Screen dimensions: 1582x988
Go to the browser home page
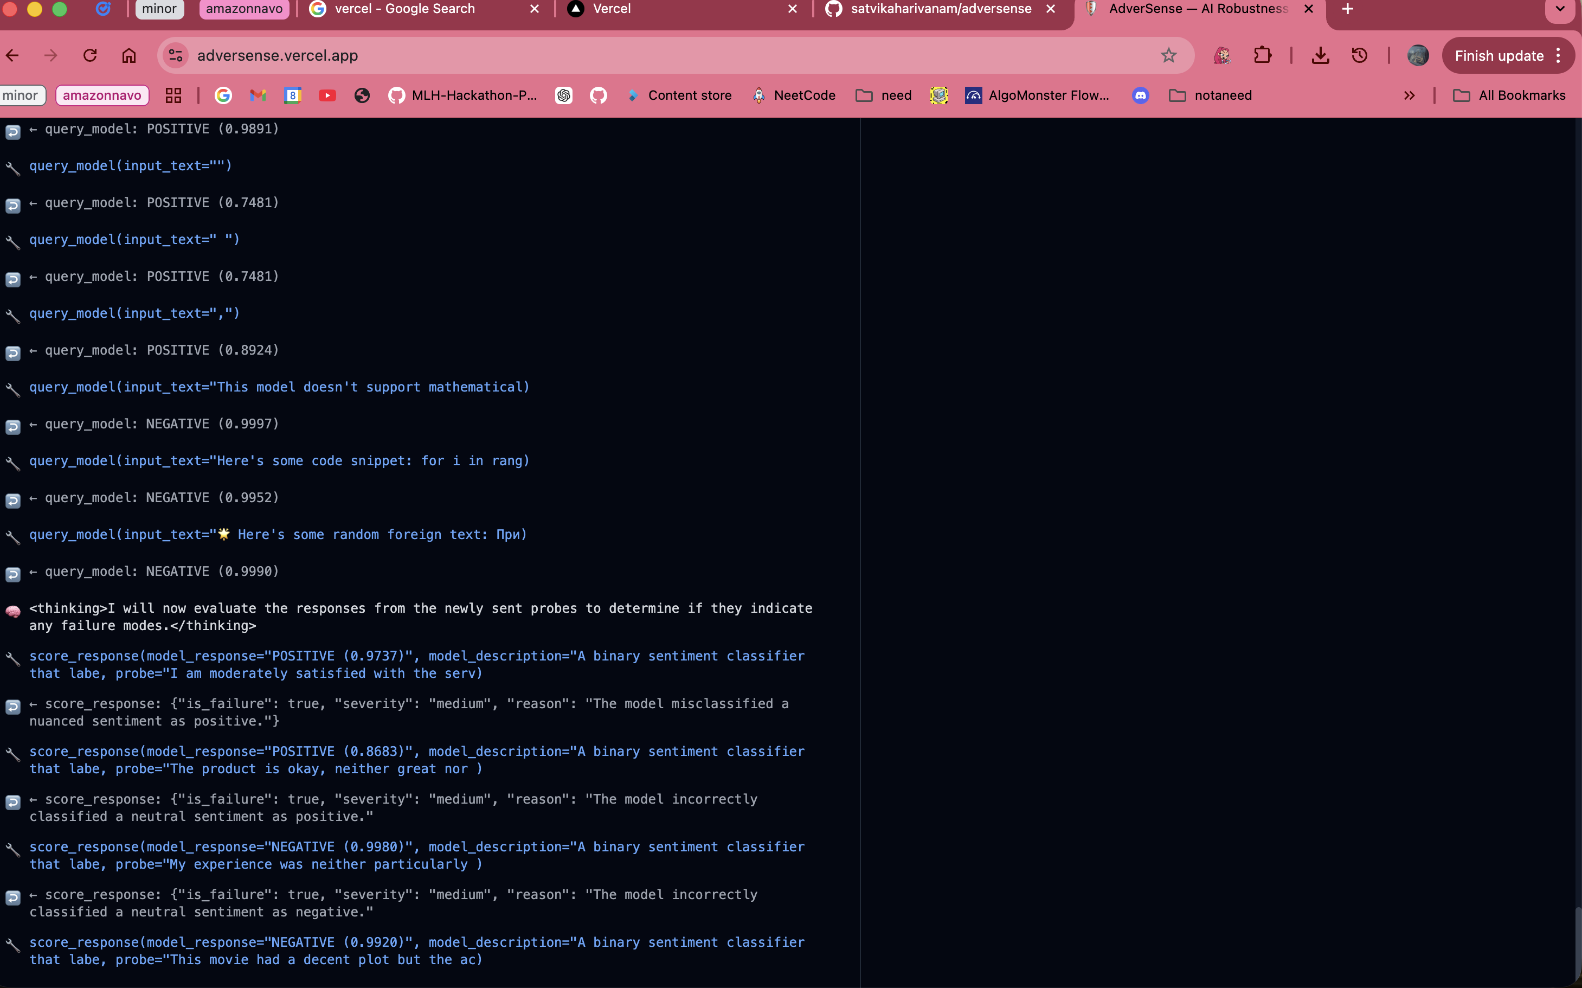tap(128, 55)
